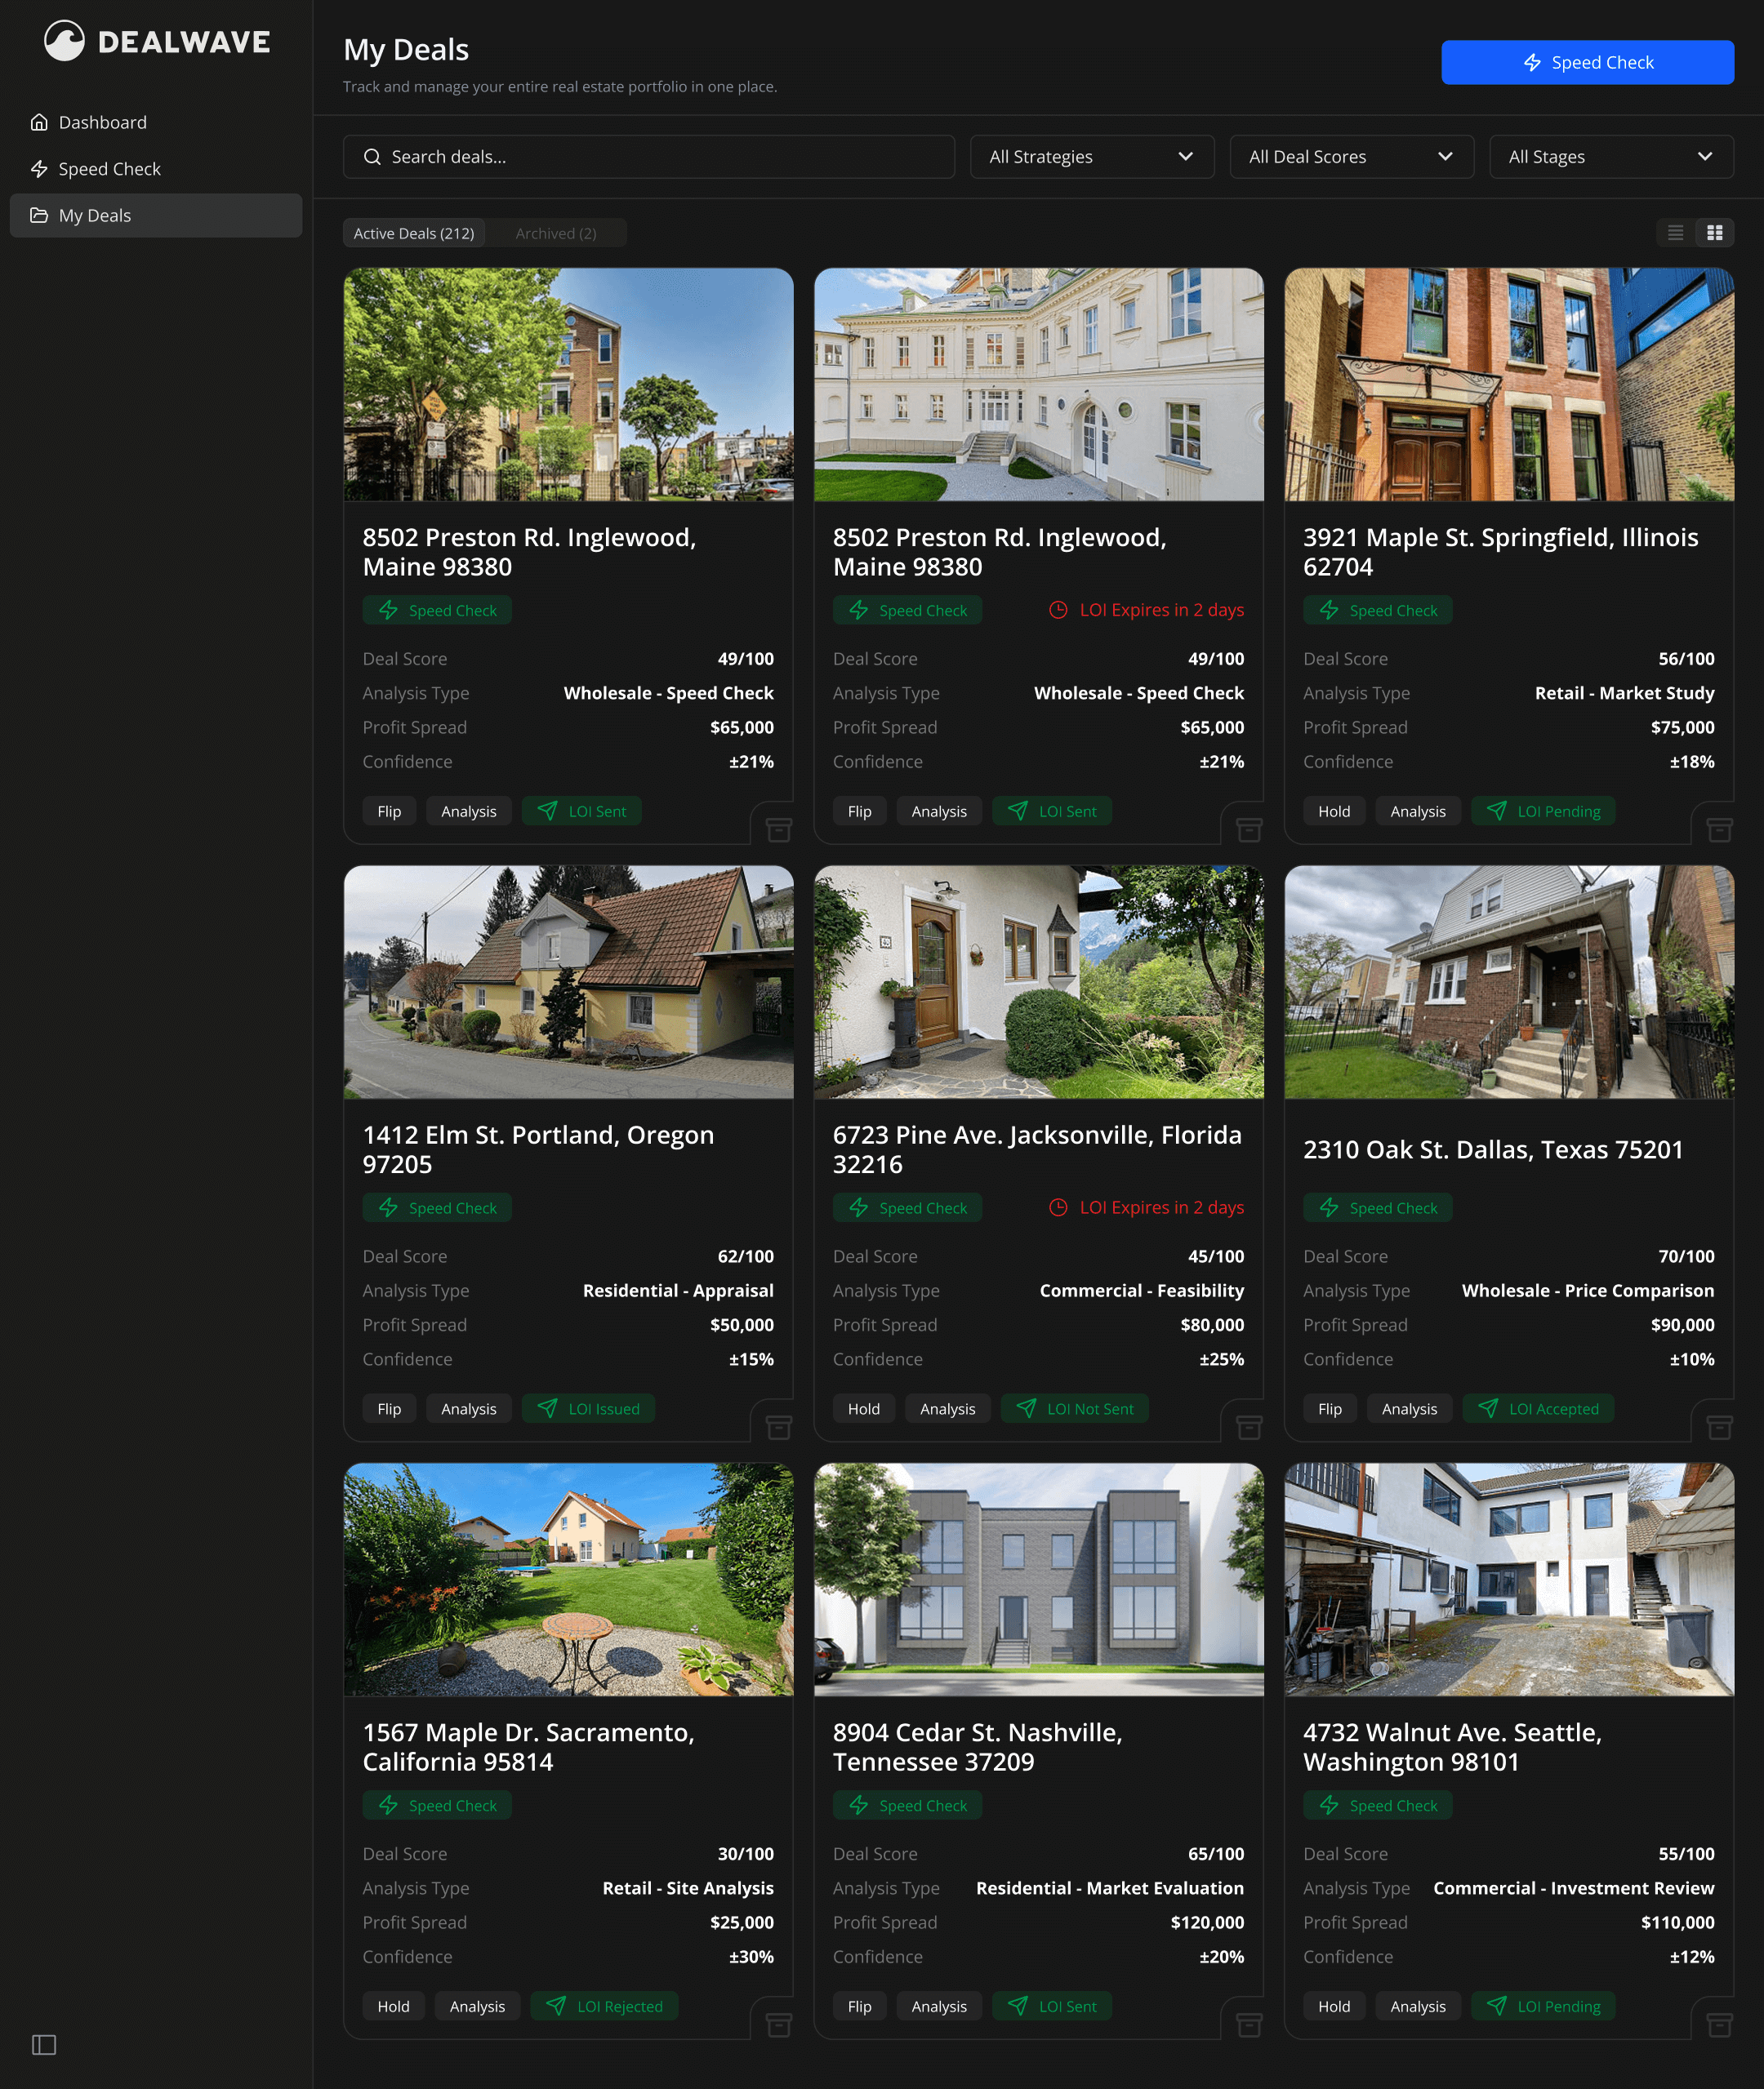Select the grid view icon
The height and width of the screenshot is (2089, 1764).
1716,232
